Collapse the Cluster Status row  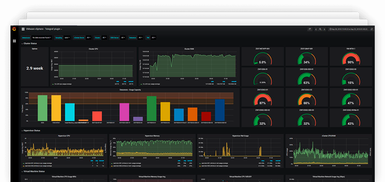pos(29,43)
